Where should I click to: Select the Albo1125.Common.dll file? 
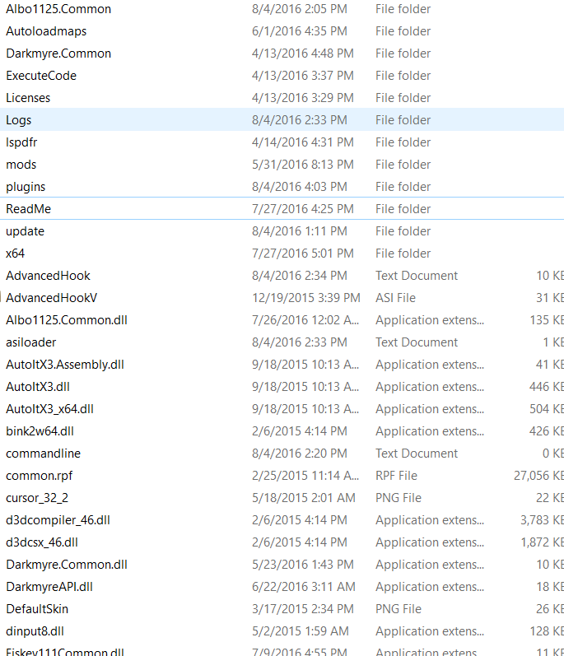click(67, 320)
